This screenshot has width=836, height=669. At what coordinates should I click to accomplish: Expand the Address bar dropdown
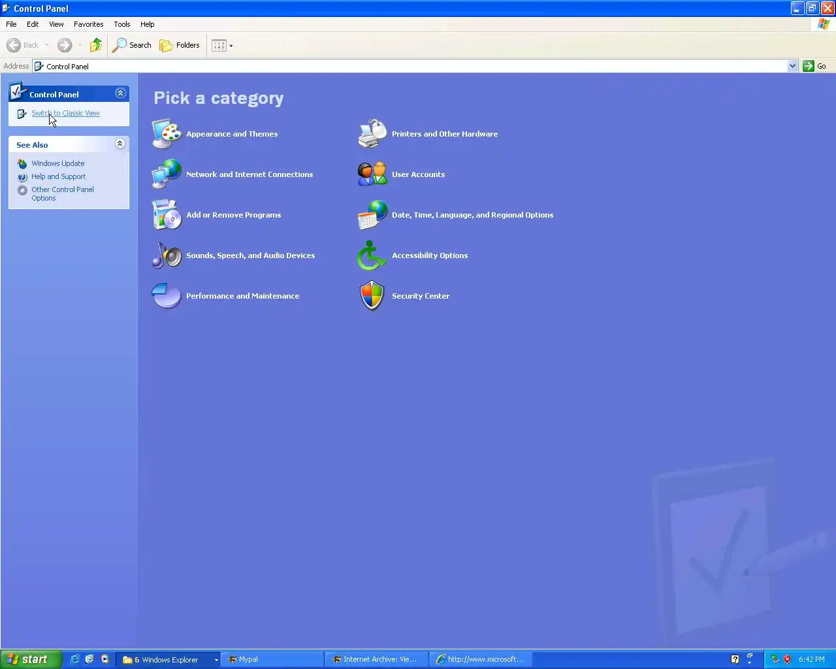coord(792,66)
